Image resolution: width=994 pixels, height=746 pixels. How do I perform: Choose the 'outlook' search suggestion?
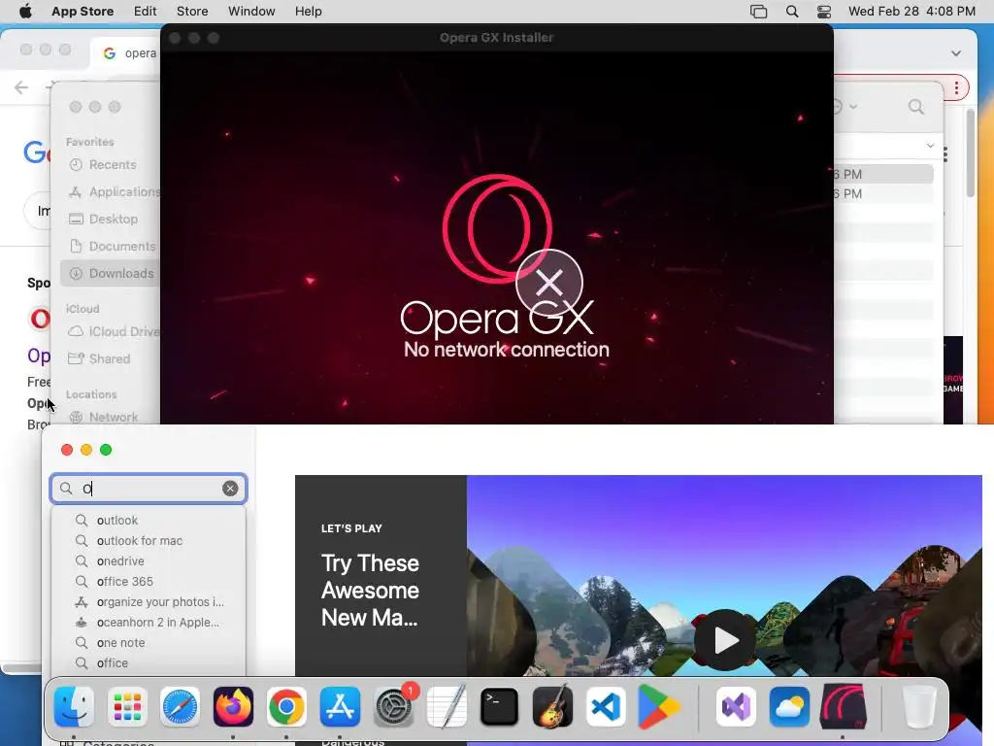pyautogui.click(x=149, y=521)
